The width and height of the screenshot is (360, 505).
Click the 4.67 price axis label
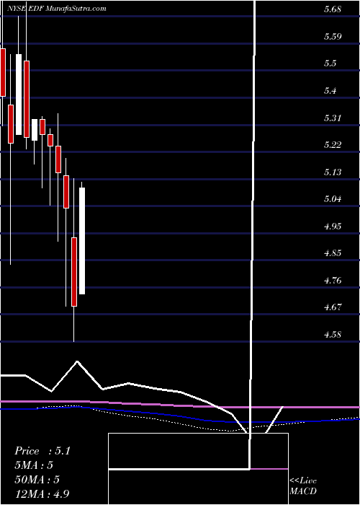click(333, 307)
